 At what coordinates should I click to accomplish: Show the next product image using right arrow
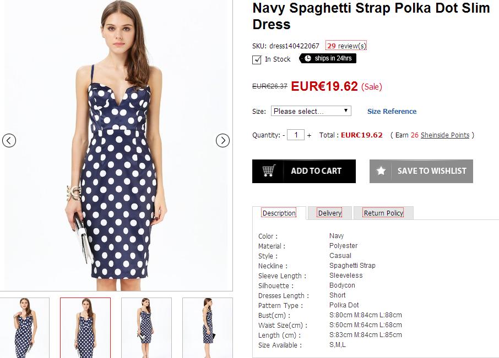point(223,141)
